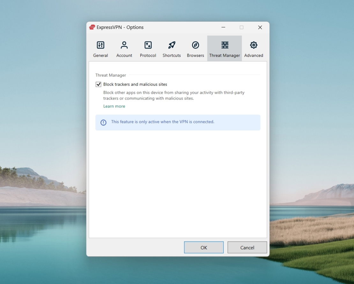The height and width of the screenshot is (284, 354).
Task: Click the Learn more link
Action: click(114, 106)
